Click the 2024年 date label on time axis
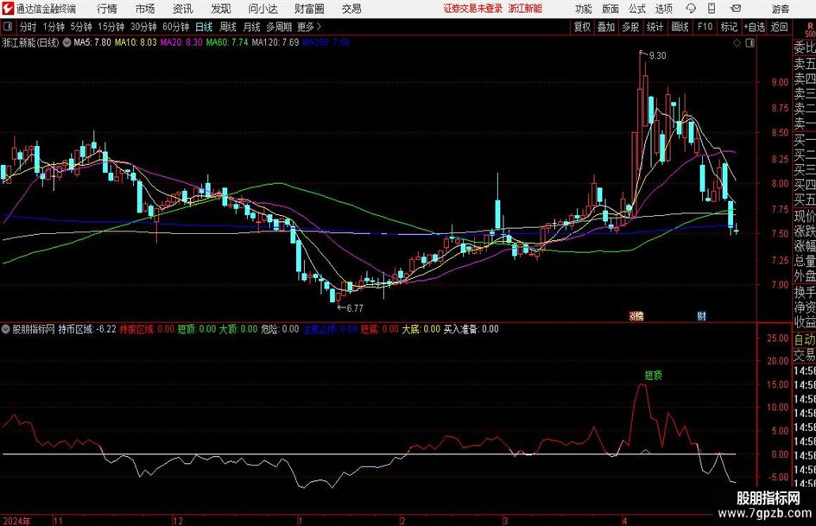Viewport: 816px width, 526px height. pyautogui.click(x=16, y=521)
